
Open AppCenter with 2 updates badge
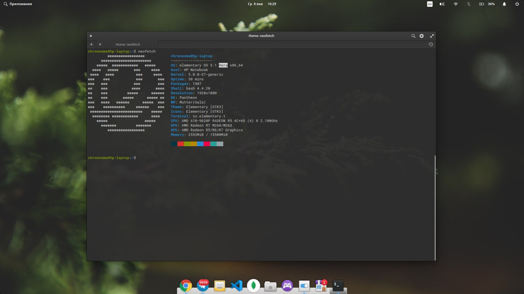321,285
